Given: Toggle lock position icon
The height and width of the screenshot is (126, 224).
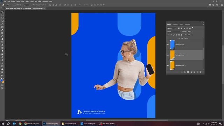Looking at the screenshot, I should click(176, 35).
